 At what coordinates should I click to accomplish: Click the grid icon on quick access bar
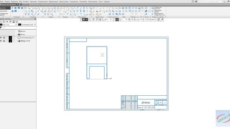(x=100, y=19)
